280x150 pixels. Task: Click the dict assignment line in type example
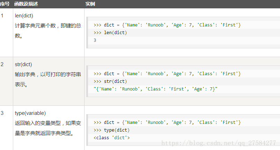[x=167, y=123]
